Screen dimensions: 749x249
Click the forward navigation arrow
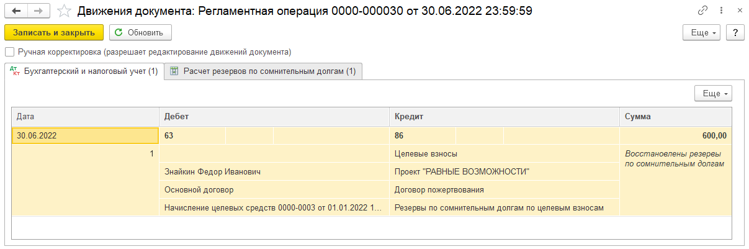[38, 11]
